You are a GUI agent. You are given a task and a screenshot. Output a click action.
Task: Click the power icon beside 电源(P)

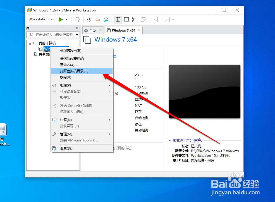(x=54, y=85)
